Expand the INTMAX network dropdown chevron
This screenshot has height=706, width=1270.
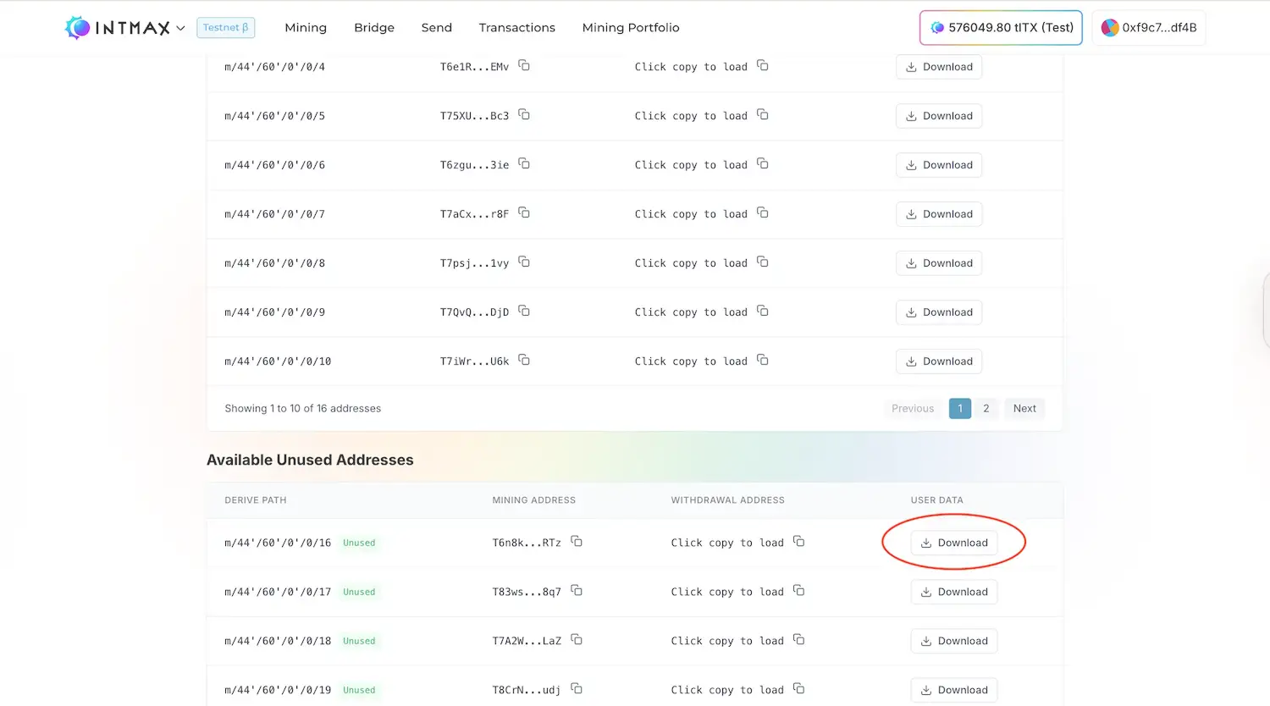tap(180, 28)
